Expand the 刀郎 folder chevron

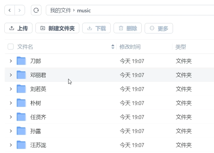11,61
